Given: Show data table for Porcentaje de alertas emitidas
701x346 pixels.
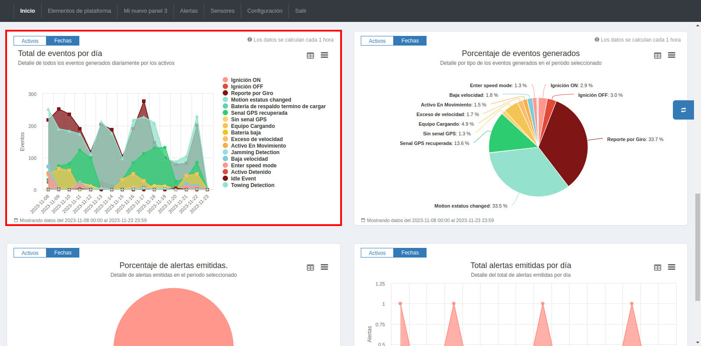Looking at the screenshot, I should (x=310, y=268).
